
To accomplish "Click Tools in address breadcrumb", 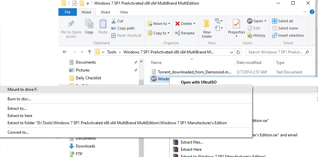I will point(112,52).
